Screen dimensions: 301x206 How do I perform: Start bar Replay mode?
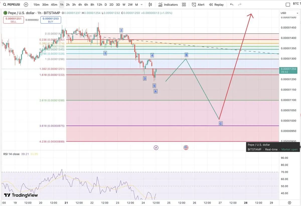[x=216, y=5]
